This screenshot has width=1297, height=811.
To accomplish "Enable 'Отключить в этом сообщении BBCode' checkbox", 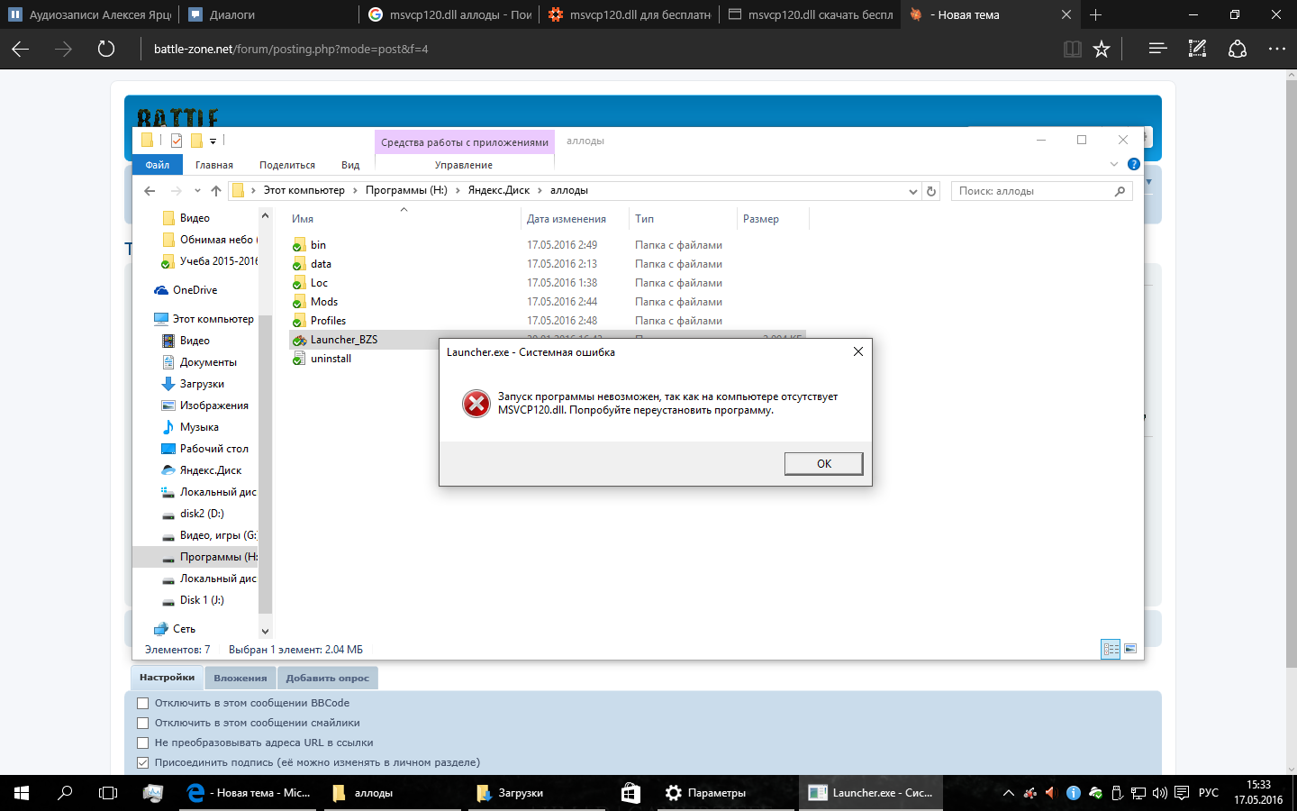I will click(x=142, y=703).
